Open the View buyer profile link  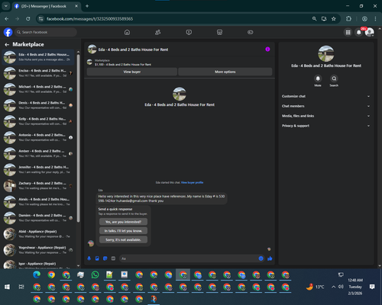pyautogui.click(x=192, y=182)
